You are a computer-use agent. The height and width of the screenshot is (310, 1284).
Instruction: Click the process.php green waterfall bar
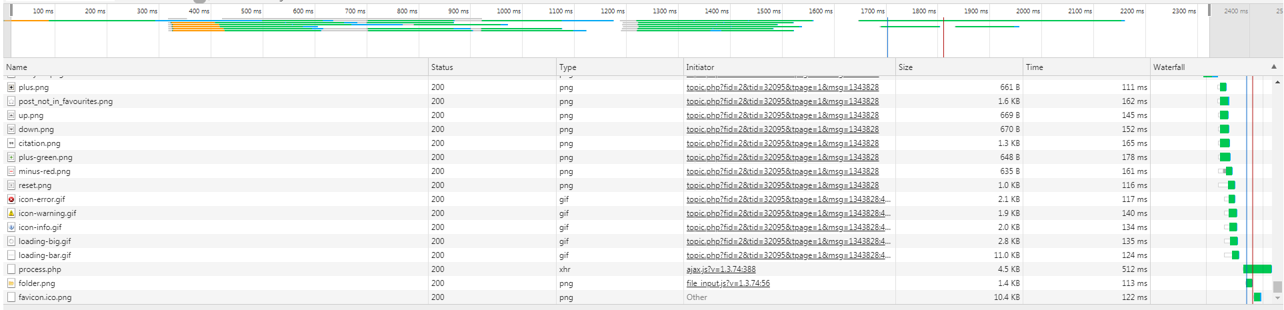tap(1257, 269)
